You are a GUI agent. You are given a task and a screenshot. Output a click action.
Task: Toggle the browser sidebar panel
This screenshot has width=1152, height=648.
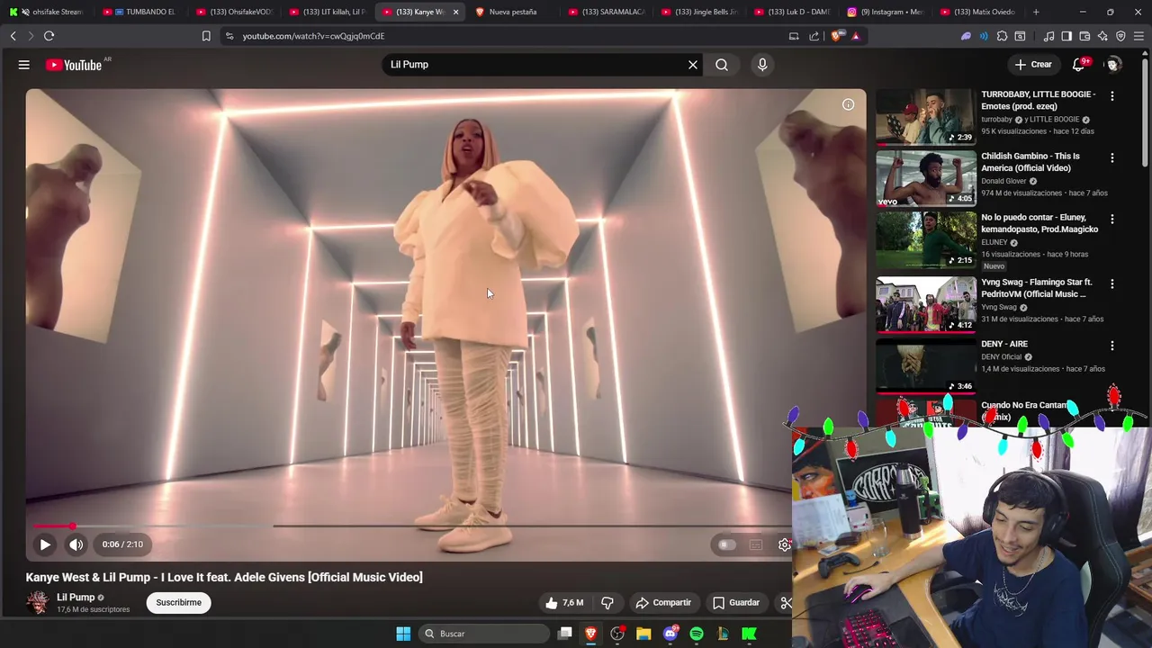1066,36
